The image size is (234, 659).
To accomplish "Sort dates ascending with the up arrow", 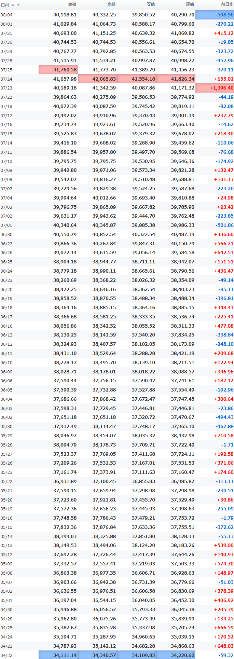I will click(13, 5).
